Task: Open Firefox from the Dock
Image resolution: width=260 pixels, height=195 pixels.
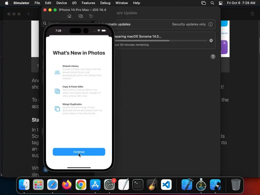Action: click(x=67, y=185)
